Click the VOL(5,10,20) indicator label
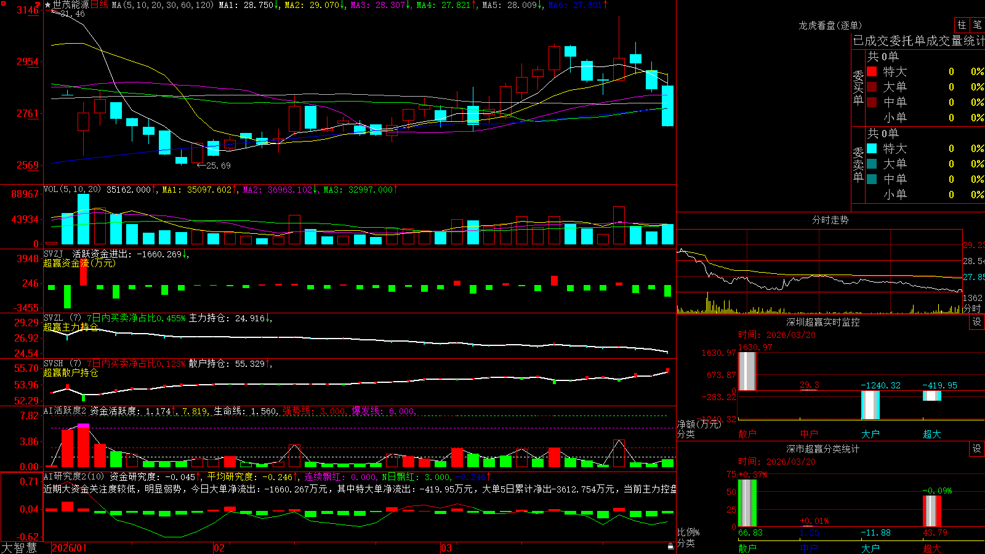Screen dimensions: 985x554 (x=72, y=190)
